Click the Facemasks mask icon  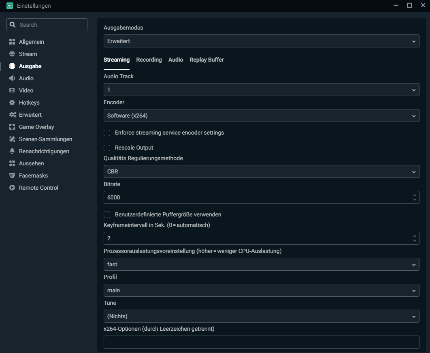[x=12, y=175]
